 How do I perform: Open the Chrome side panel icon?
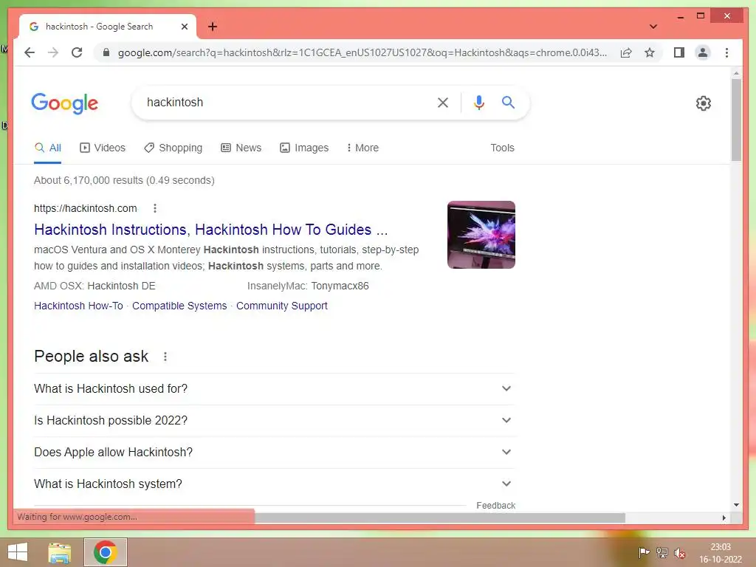(x=679, y=52)
